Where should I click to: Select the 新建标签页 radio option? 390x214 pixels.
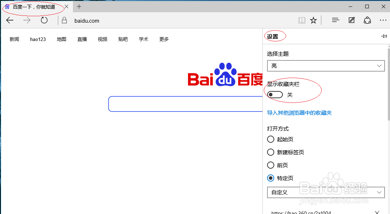click(271, 152)
